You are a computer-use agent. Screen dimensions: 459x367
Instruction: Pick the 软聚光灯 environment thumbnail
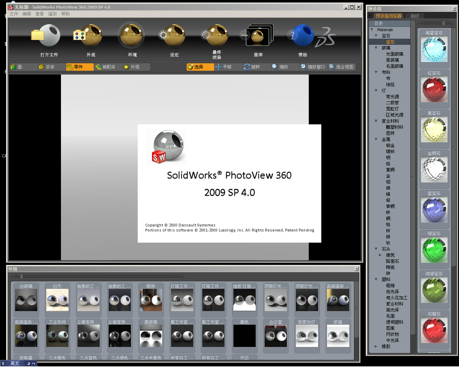(307, 335)
